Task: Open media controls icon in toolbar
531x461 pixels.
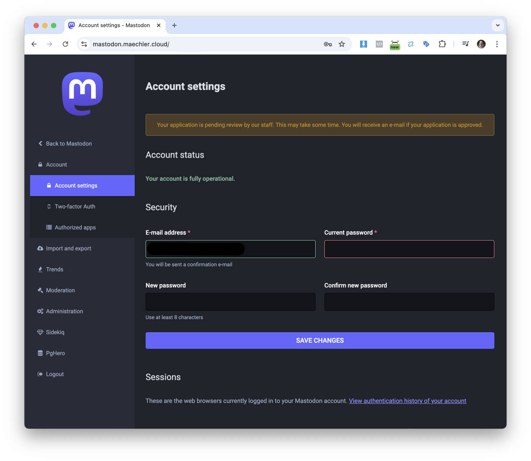Action: pyautogui.click(x=466, y=44)
